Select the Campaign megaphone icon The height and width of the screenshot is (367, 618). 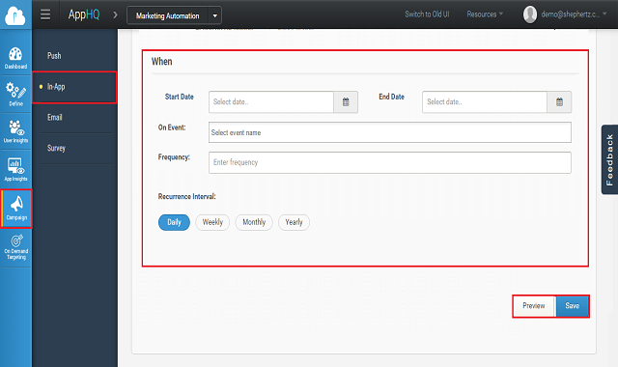pos(16,209)
